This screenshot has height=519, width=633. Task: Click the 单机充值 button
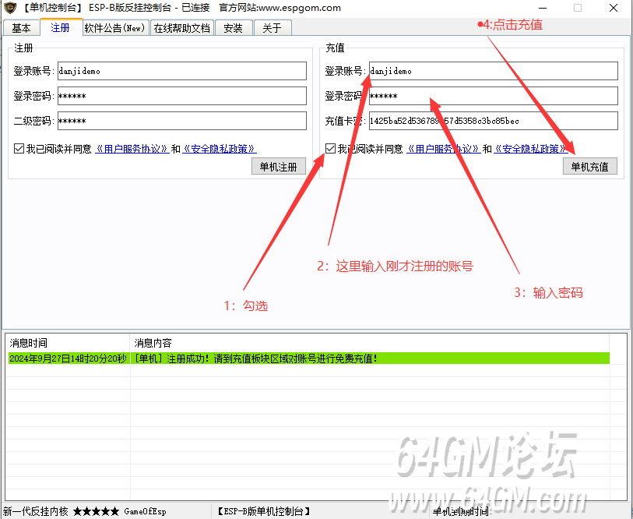pyautogui.click(x=590, y=167)
